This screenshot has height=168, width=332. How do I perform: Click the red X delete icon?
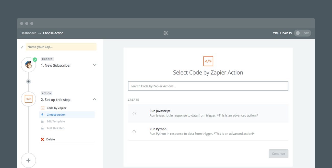42,139
